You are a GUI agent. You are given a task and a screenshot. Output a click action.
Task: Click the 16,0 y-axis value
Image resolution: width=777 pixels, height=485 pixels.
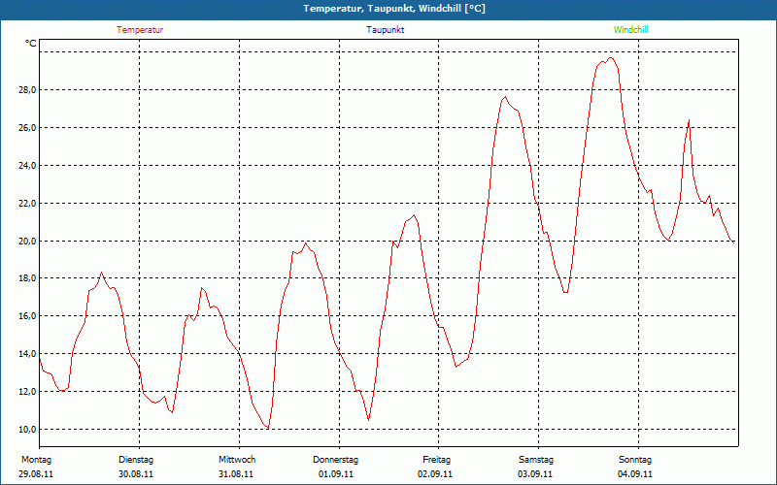coord(28,316)
